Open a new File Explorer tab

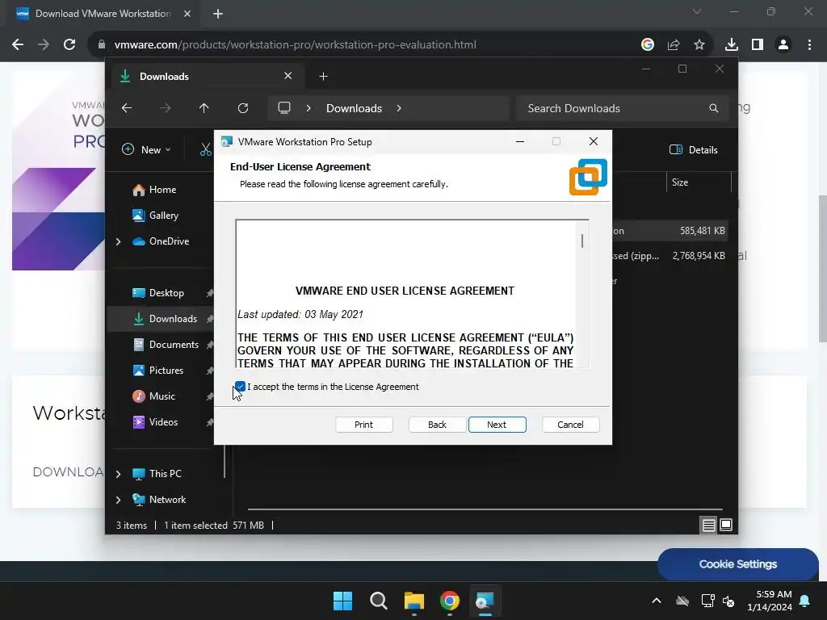323,77
